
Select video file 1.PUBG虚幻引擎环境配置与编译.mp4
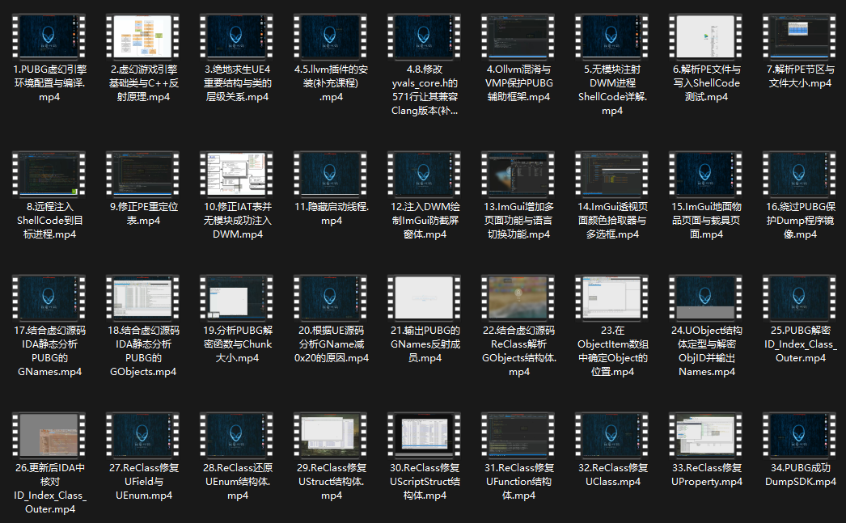pos(49,38)
